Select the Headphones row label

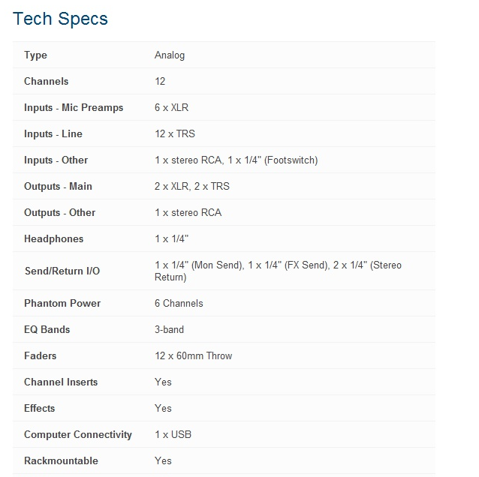point(54,239)
